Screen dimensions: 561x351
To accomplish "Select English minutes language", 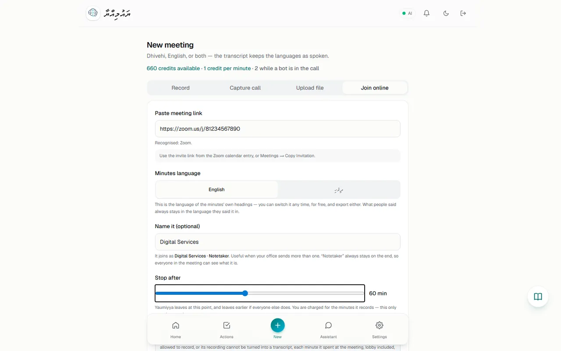I will pos(217,190).
